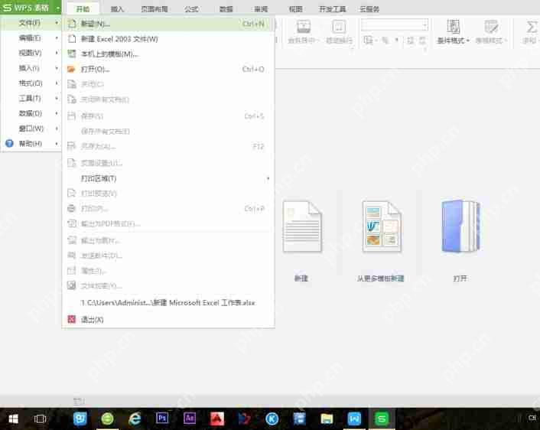Open recent file 新建 Microsoft Excel 工作表.xlsx

tap(168, 302)
